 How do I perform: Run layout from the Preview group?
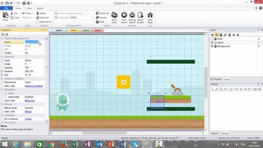pyautogui.click(x=124, y=17)
